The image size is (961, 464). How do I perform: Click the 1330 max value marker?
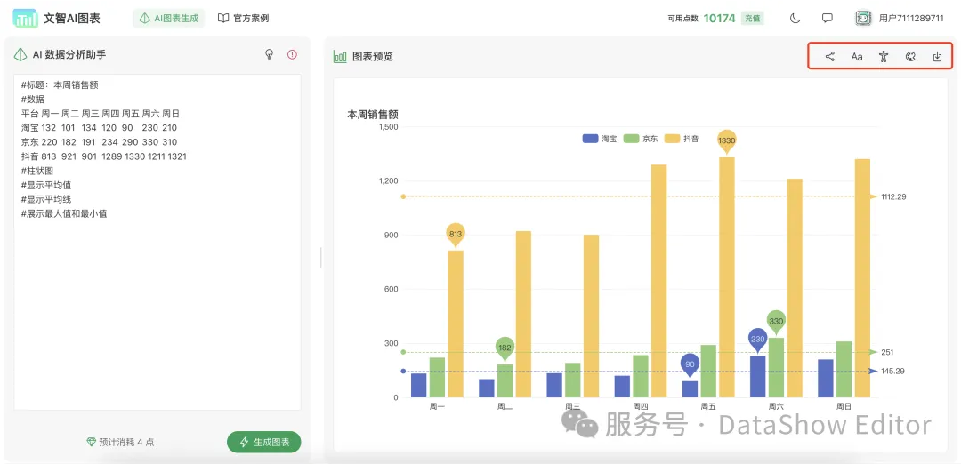[x=726, y=141]
